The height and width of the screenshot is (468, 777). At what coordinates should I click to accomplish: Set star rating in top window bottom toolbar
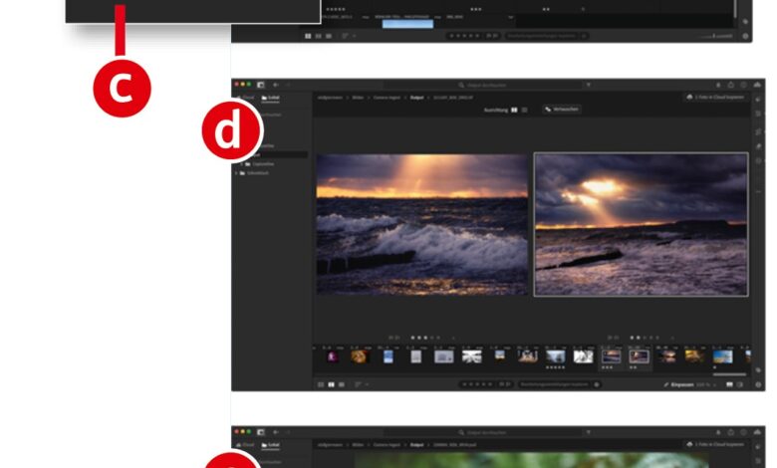click(x=464, y=36)
